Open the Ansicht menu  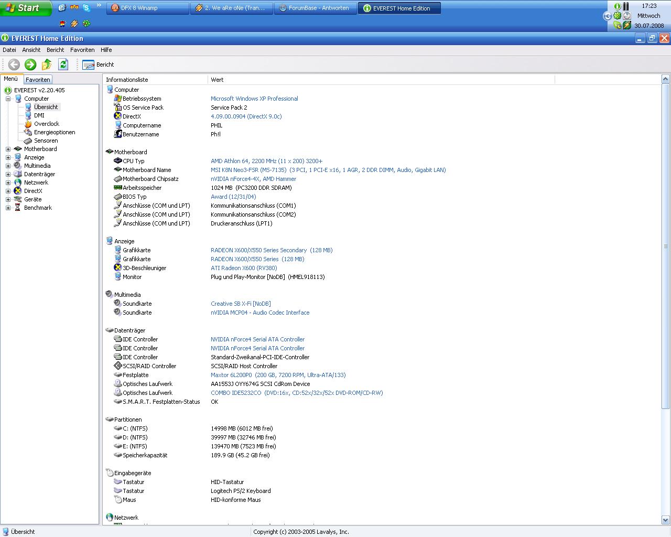click(x=31, y=50)
